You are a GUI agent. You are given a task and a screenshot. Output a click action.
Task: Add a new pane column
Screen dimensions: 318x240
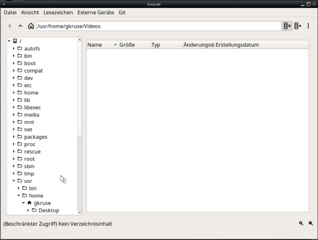coord(298,26)
